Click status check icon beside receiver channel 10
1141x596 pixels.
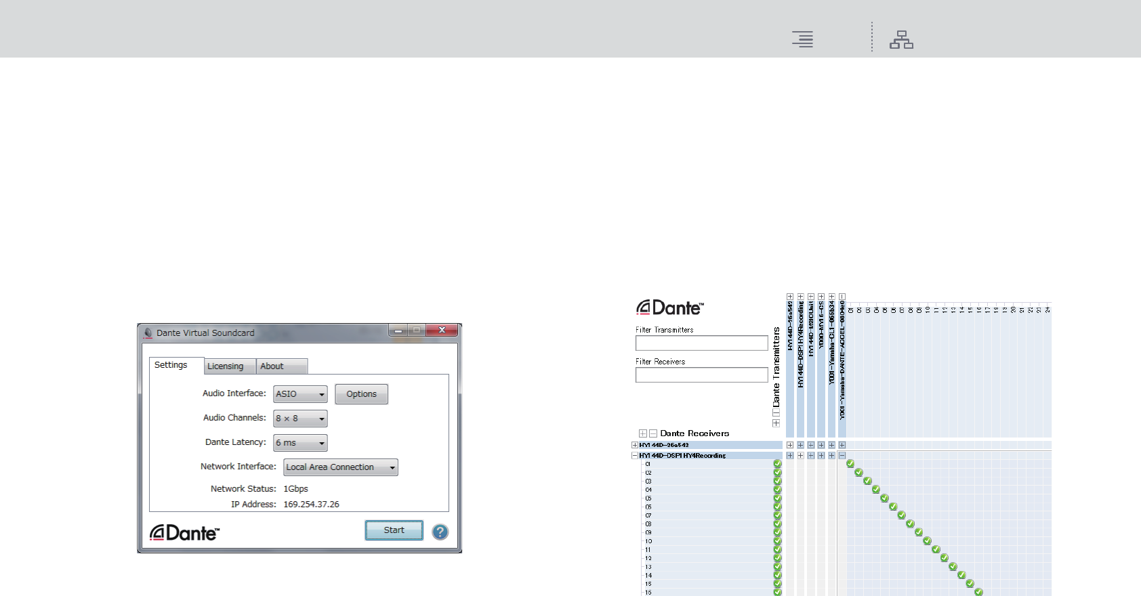point(778,541)
